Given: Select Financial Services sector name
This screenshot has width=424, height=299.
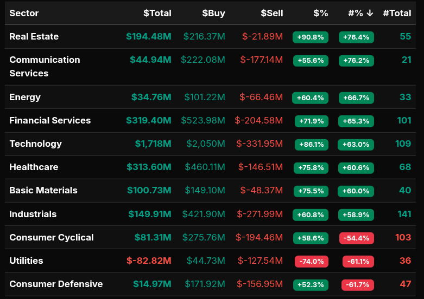Looking at the screenshot, I should 50,121.
